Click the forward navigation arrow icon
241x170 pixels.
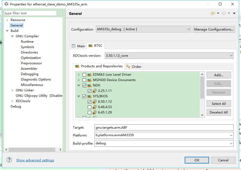coord(224,14)
